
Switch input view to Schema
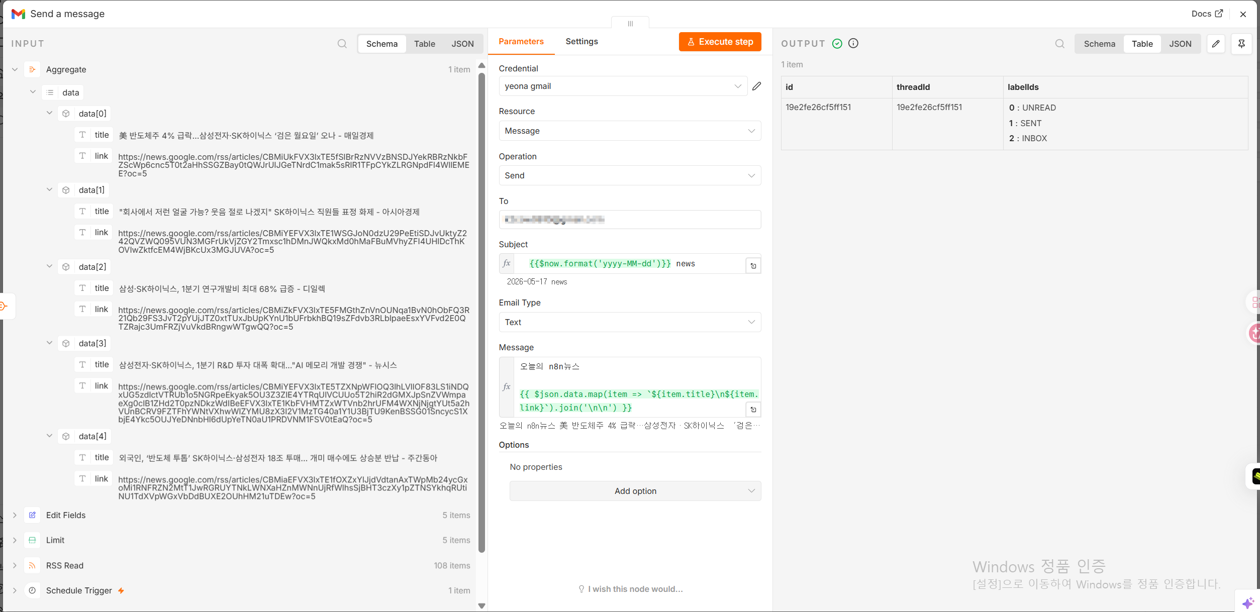pyautogui.click(x=381, y=44)
